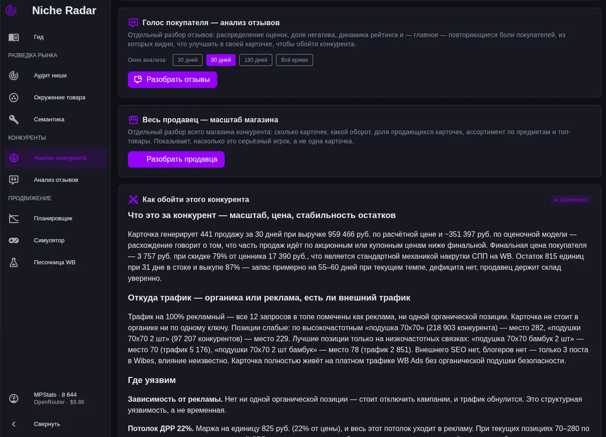
Task: Open the Гид book icon
Action: [x=14, y=37]
